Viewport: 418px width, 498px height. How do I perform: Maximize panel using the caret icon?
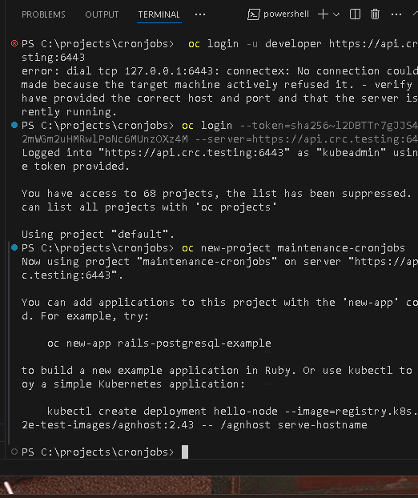[x=415, y=14]
